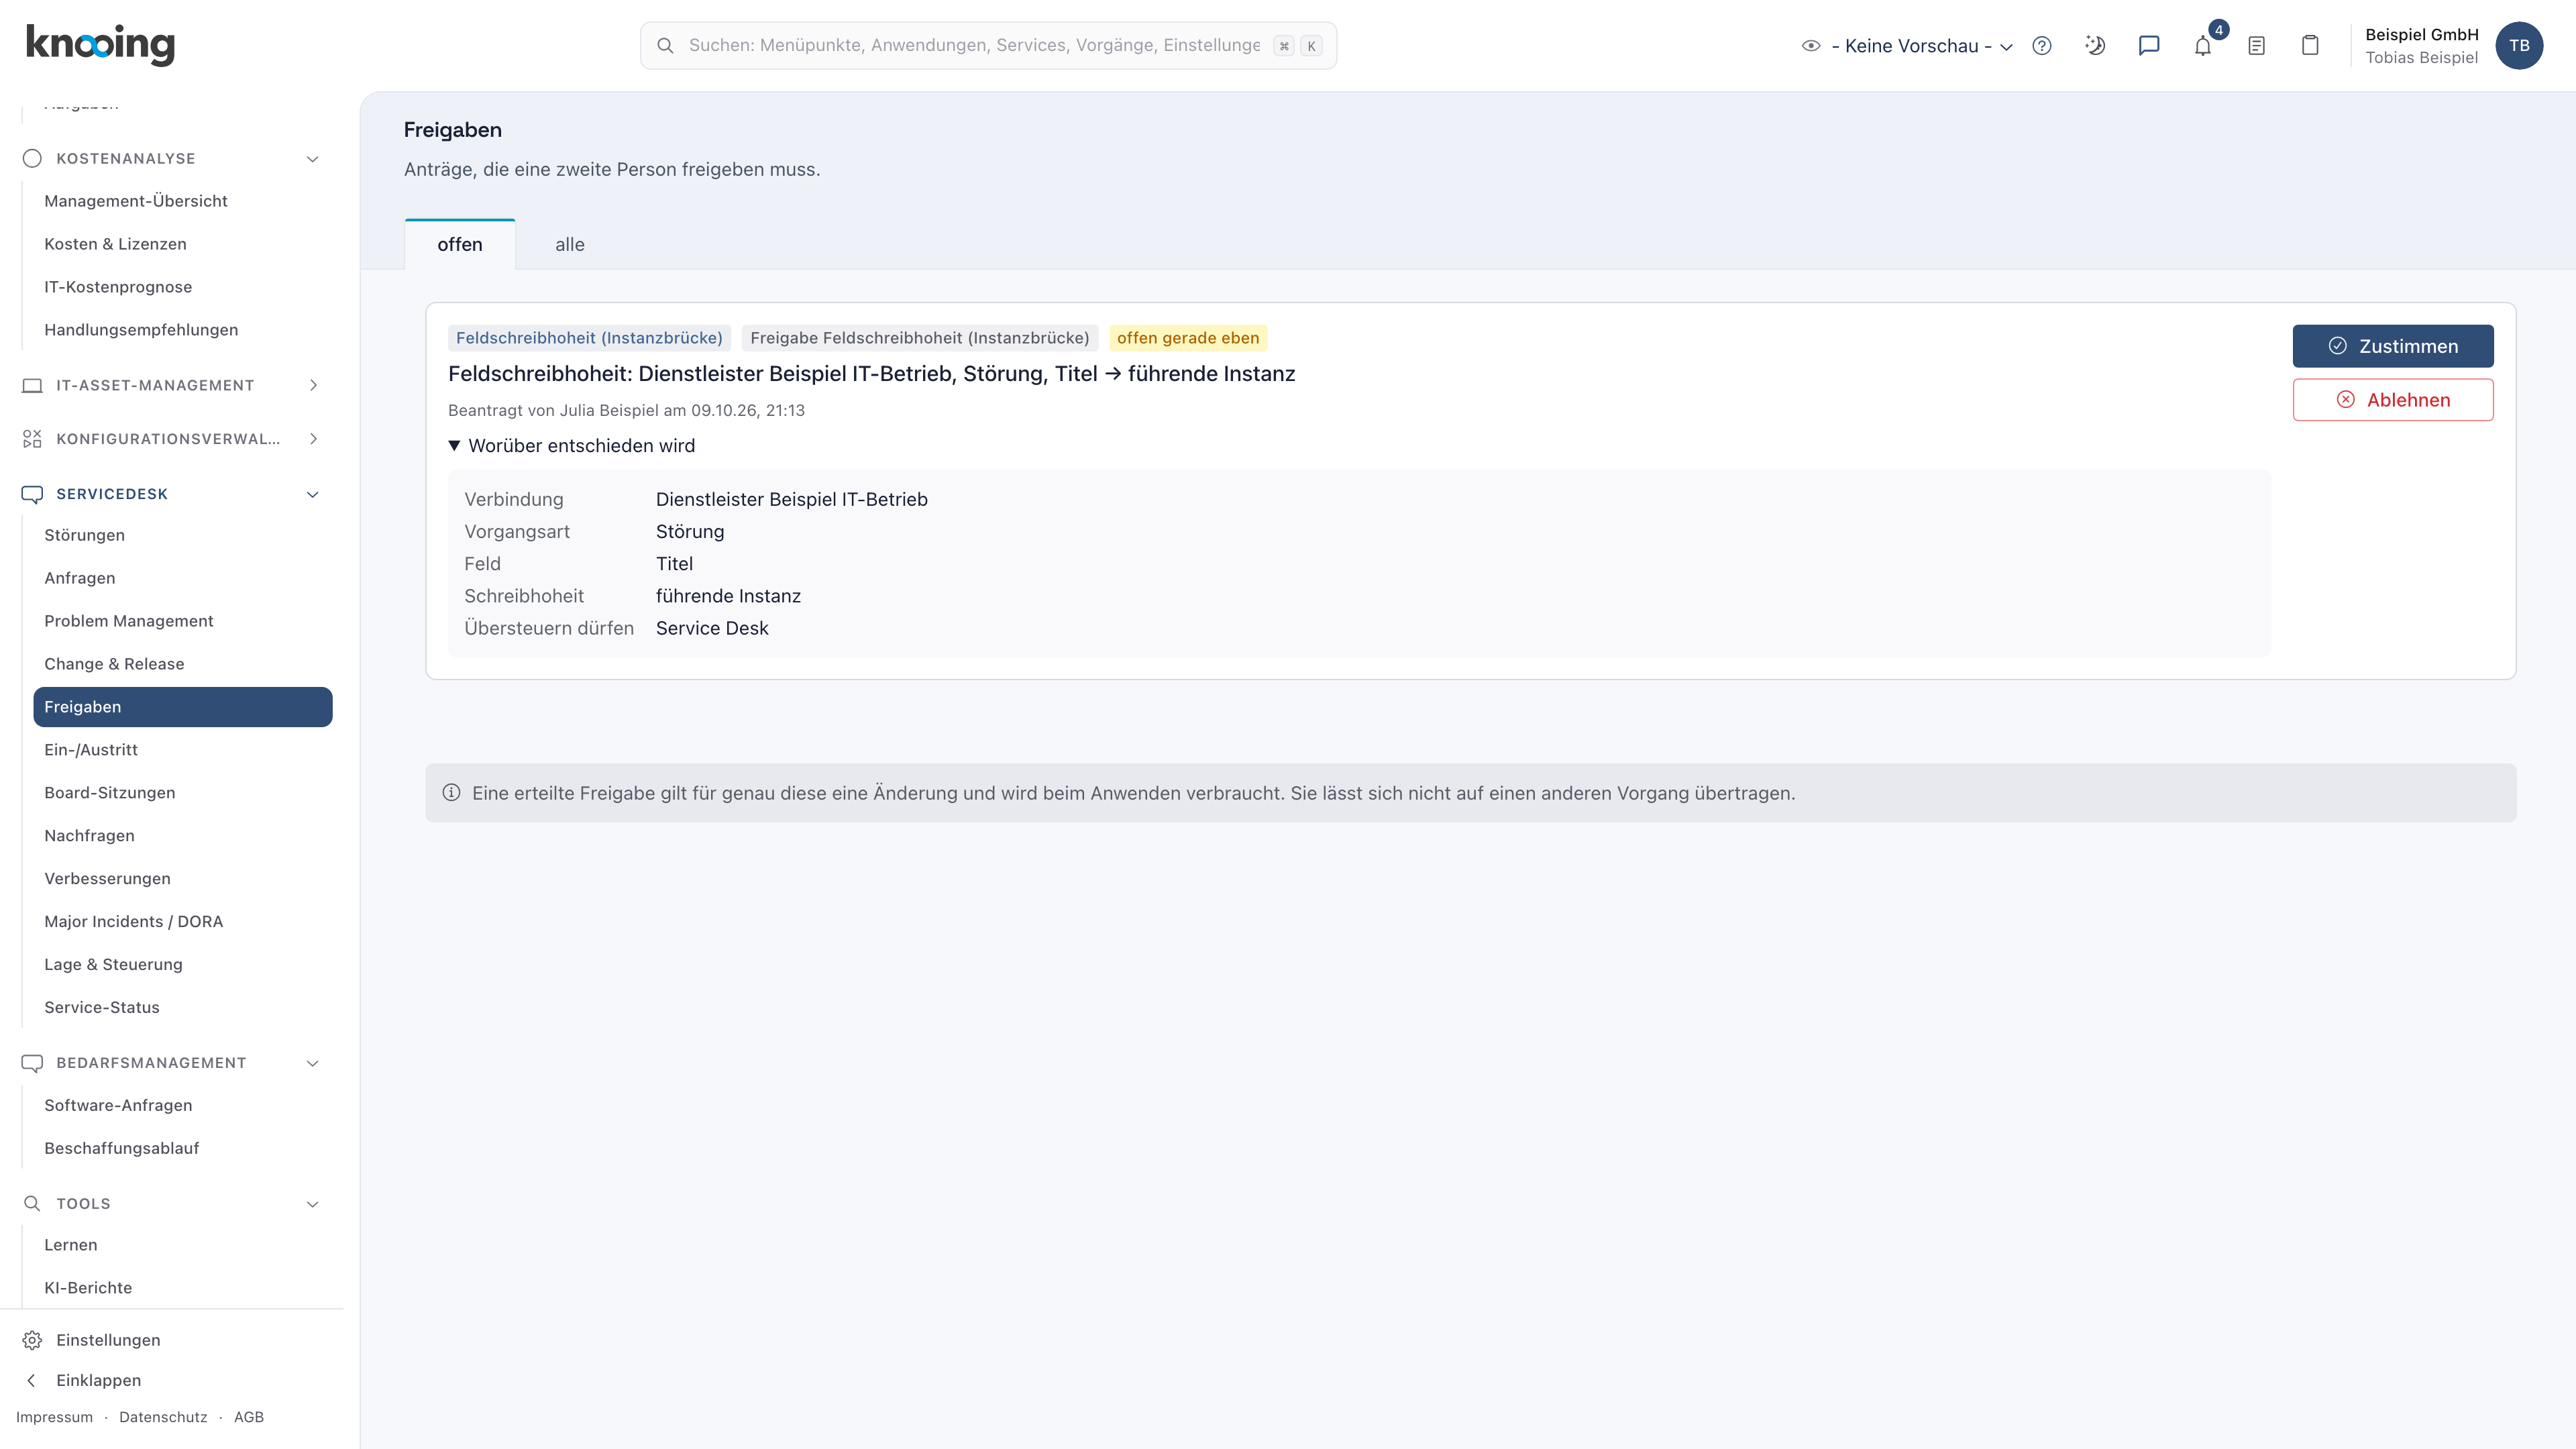This screenshot has height=1449, width=2576.
Task: Open Kosten & Lizenzen menu item
Action: click(x=115, y=244)
